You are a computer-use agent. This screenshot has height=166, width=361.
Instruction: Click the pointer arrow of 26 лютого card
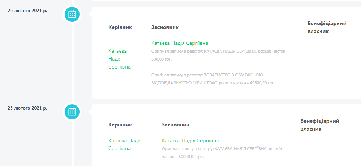tap(90, 15)
